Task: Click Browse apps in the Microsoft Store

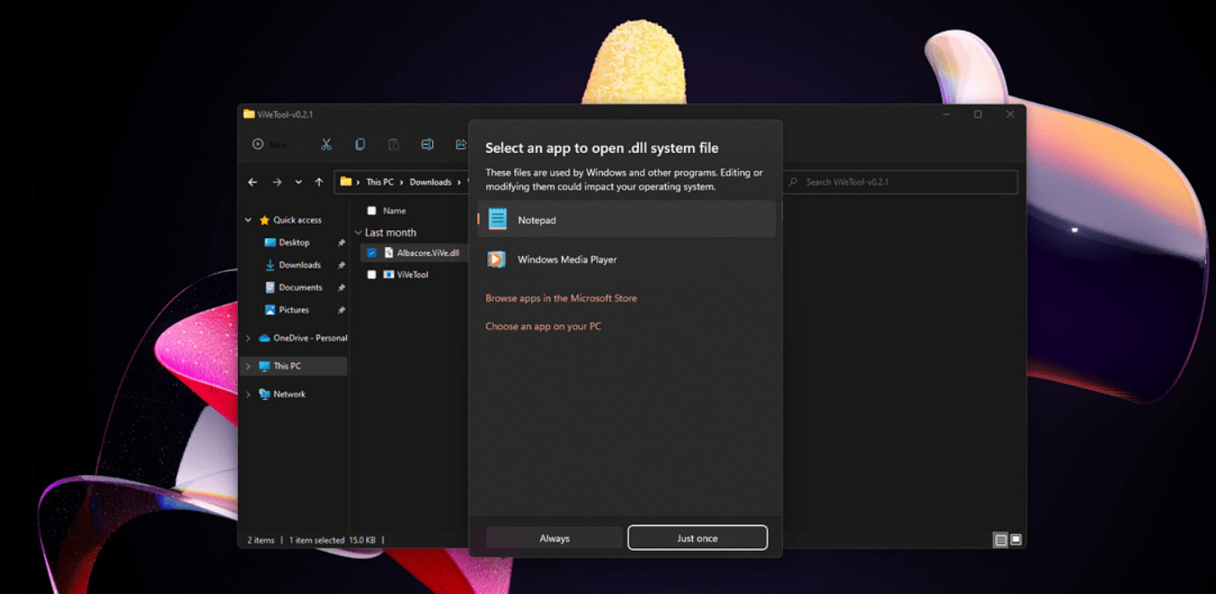Action: click(561, 297)
